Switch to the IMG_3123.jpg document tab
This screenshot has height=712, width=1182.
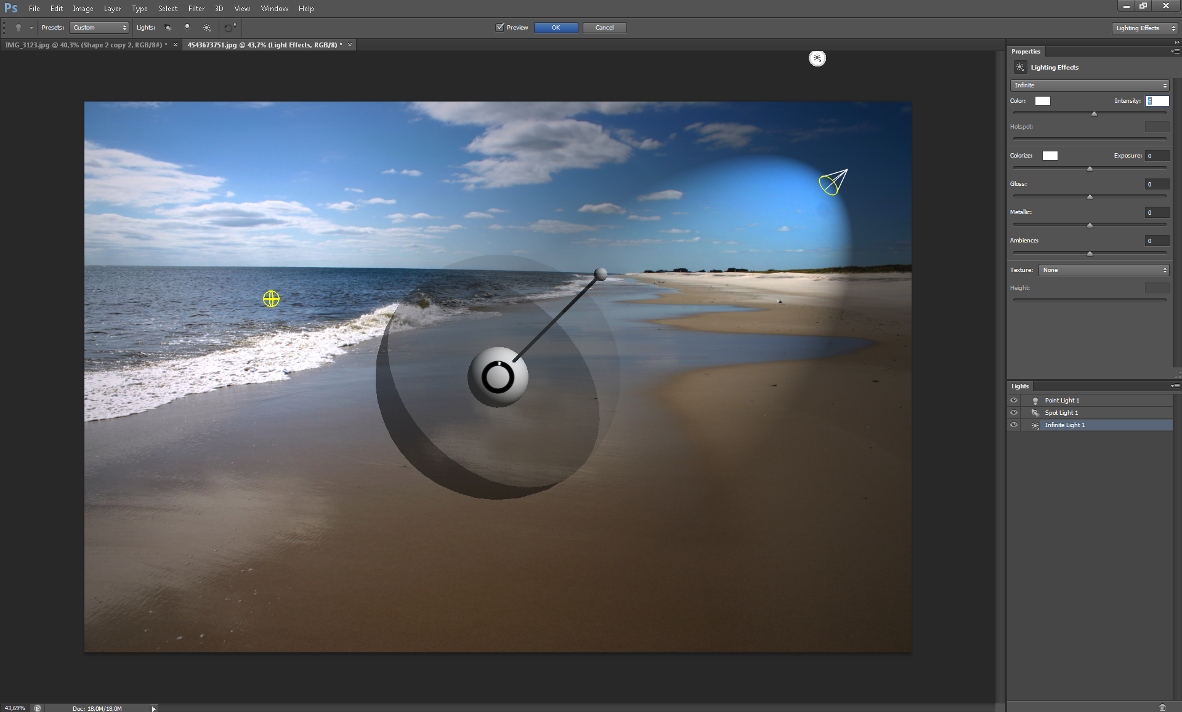pos(86,45)
